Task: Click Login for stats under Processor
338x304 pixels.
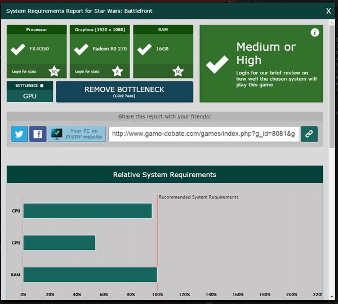Action: pyautogui.click(x=24, y=72)
